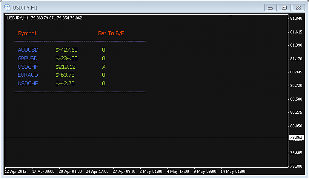Click the 80.275 price scale label
This screenshot has height=179, width=309.
pyautogui.click(x=296, y=112)
